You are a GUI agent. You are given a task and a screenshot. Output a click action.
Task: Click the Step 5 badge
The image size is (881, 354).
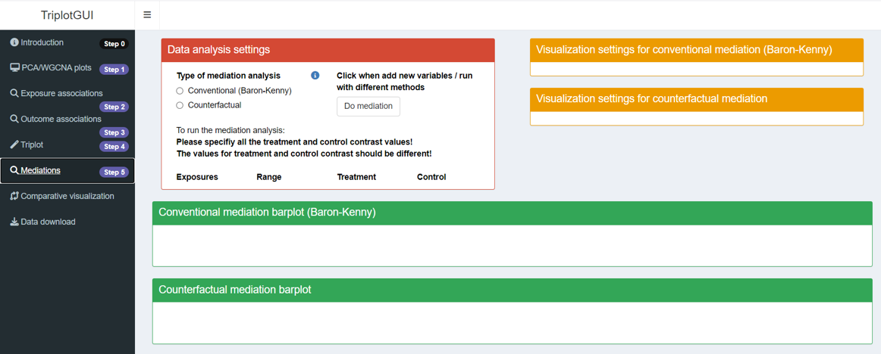114,172
